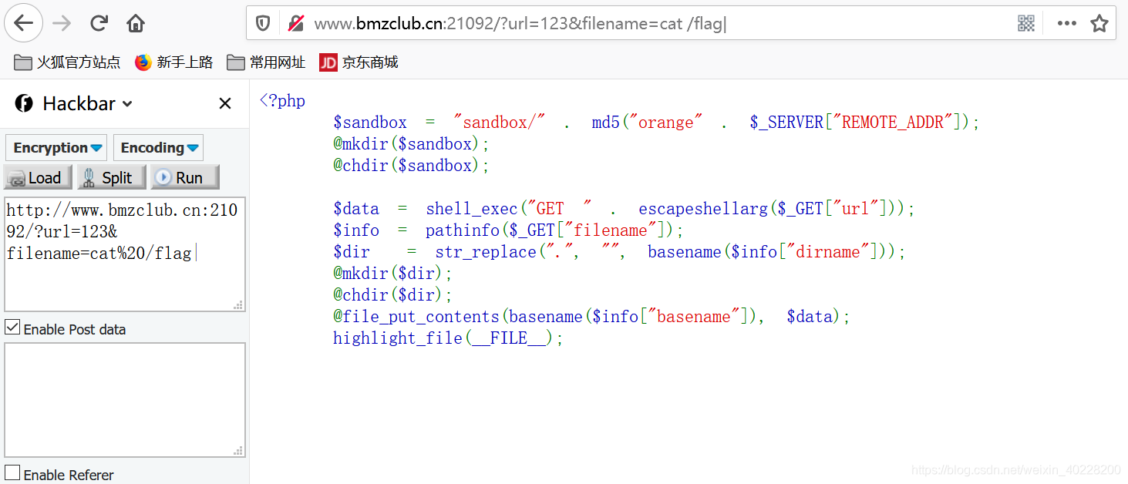The width and height of the screenshot is (1128, 484).
Task: Click the highlight_file(__FILE__); code line
Action: (x=448, y=338)
